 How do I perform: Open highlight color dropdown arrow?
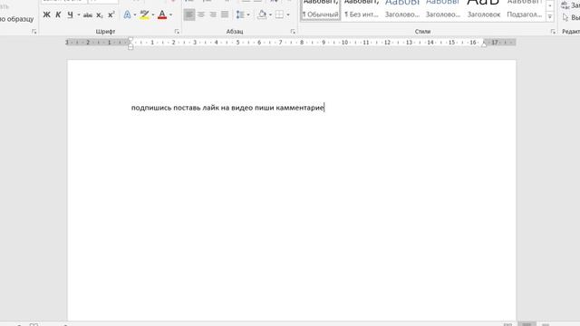click(x=153, y=14)
